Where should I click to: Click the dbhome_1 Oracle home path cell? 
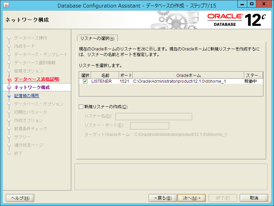188,81
